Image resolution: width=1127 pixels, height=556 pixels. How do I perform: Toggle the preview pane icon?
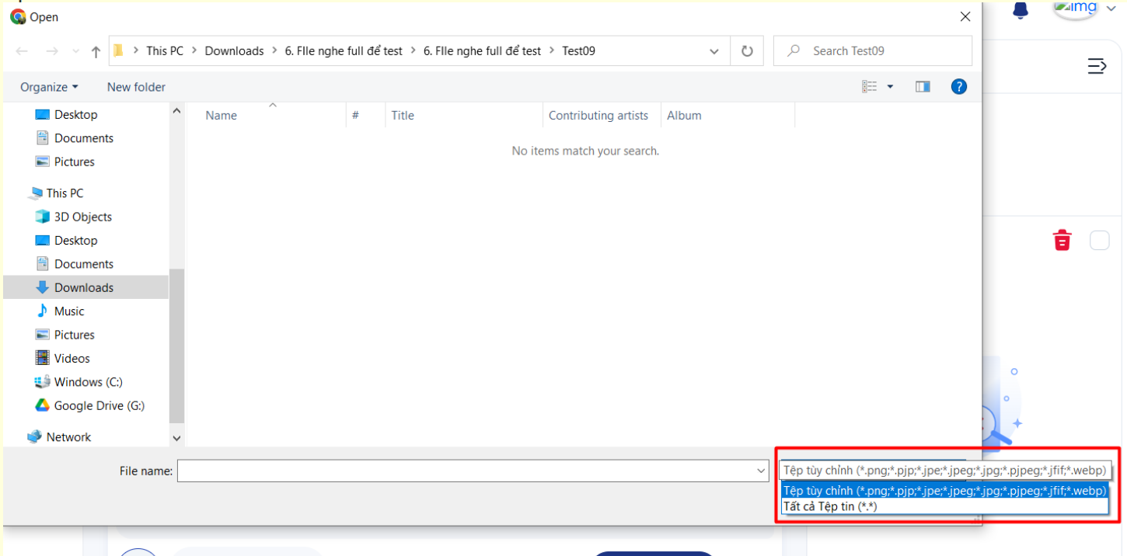coord(923,87)
